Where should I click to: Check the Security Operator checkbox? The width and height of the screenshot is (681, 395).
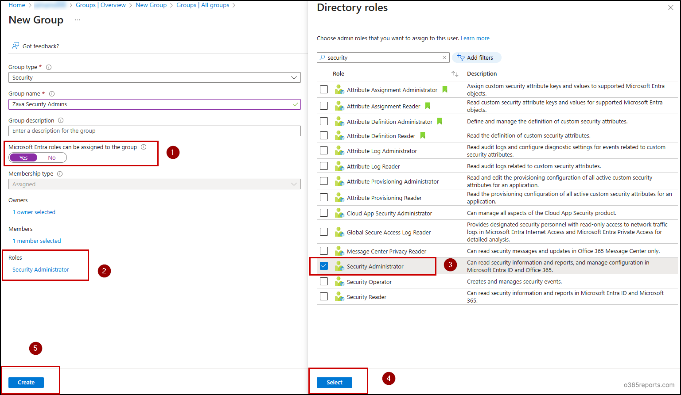pyautogui.click(x=324, y=281)
